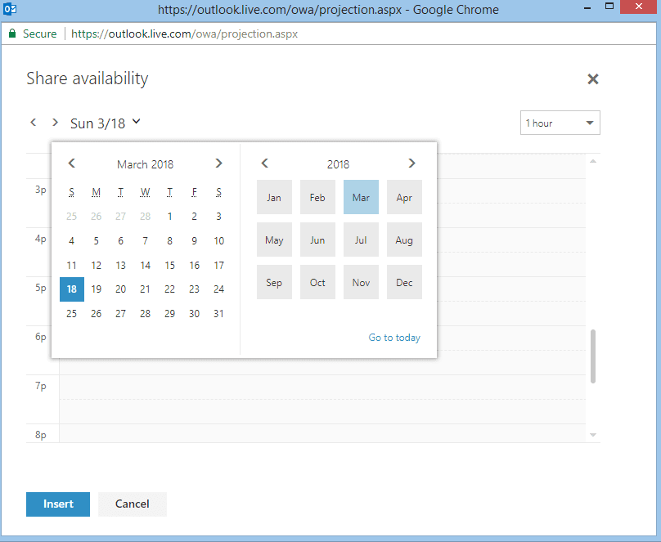Choose Oct in the year view
Screen dimensions: 661x542
pyautogui.click(x=317, y=282)
